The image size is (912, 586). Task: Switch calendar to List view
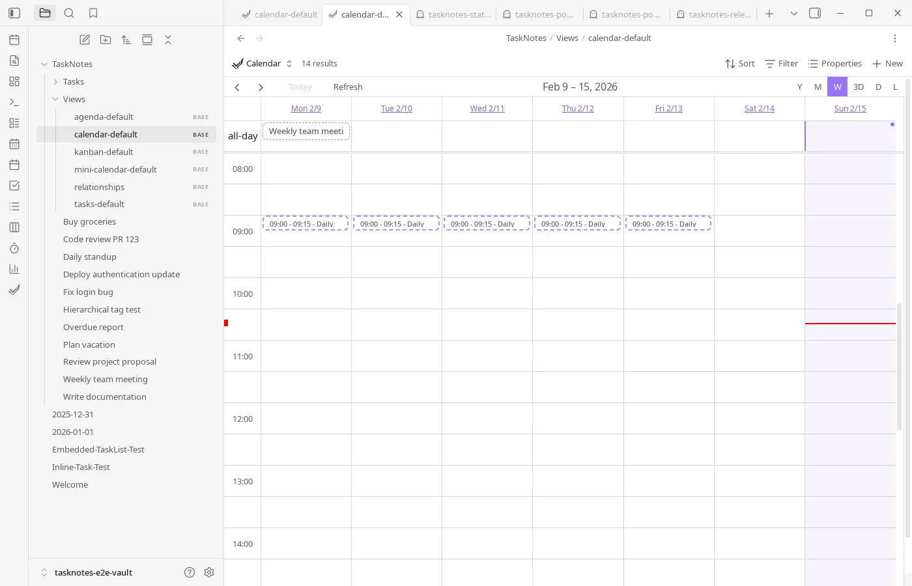point(895,87)
